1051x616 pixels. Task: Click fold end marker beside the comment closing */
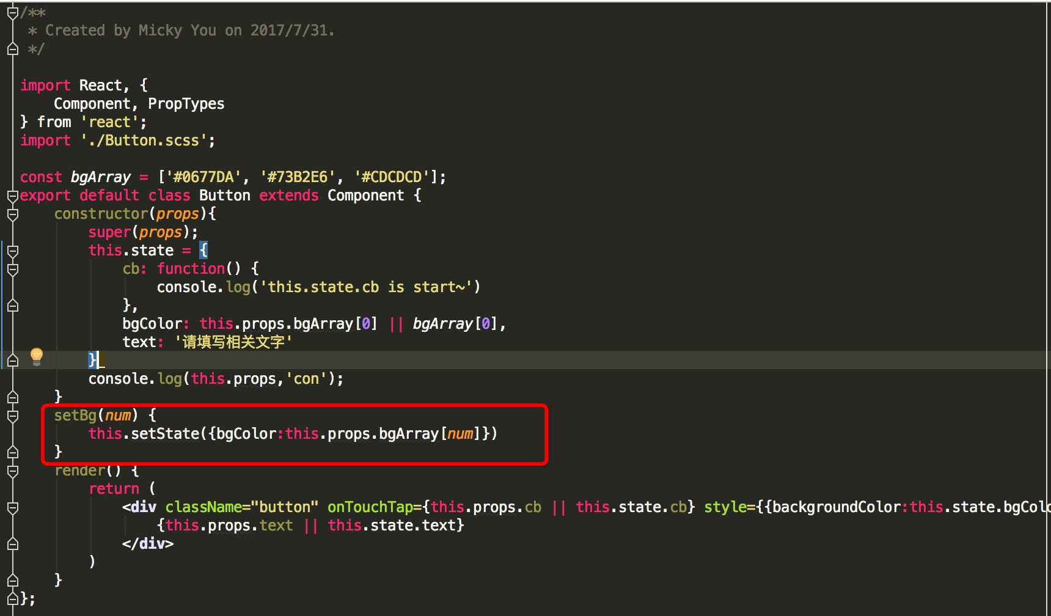(12, 50)
